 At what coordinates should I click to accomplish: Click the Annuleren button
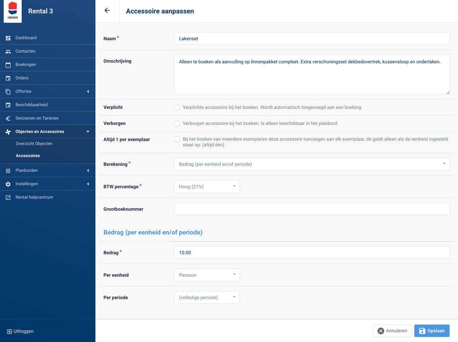tap(392, 331)
